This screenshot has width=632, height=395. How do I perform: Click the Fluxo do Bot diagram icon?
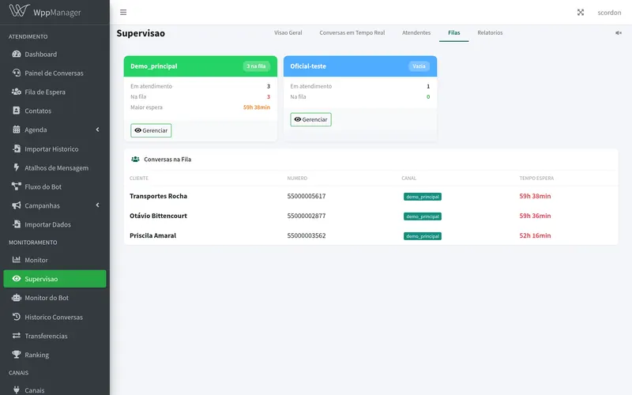17,186
